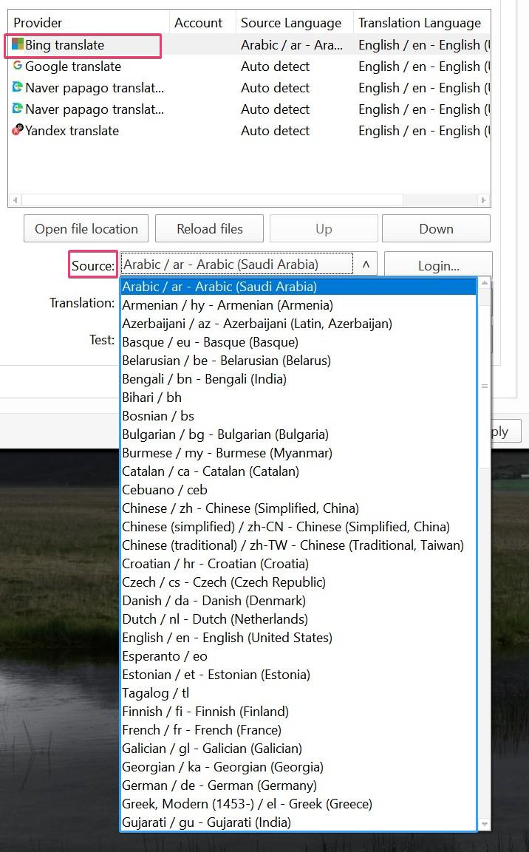
Task: Select Chinese (traditional) / zh-TW option
Action: [x=298, y=545]
